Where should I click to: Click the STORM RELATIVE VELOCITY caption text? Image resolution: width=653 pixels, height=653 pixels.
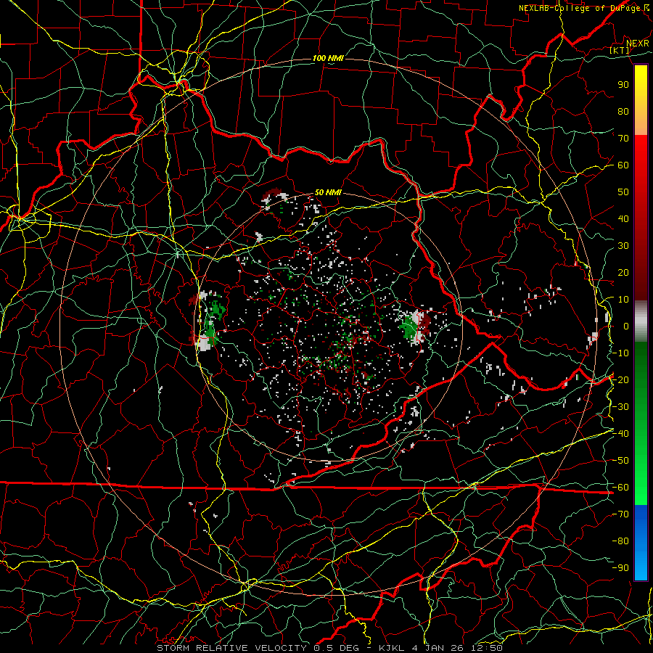click(x=231, y=648)
